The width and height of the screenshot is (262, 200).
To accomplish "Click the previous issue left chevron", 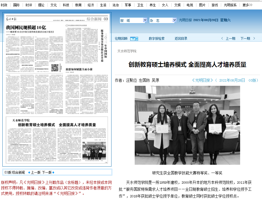I will [222, 38].
